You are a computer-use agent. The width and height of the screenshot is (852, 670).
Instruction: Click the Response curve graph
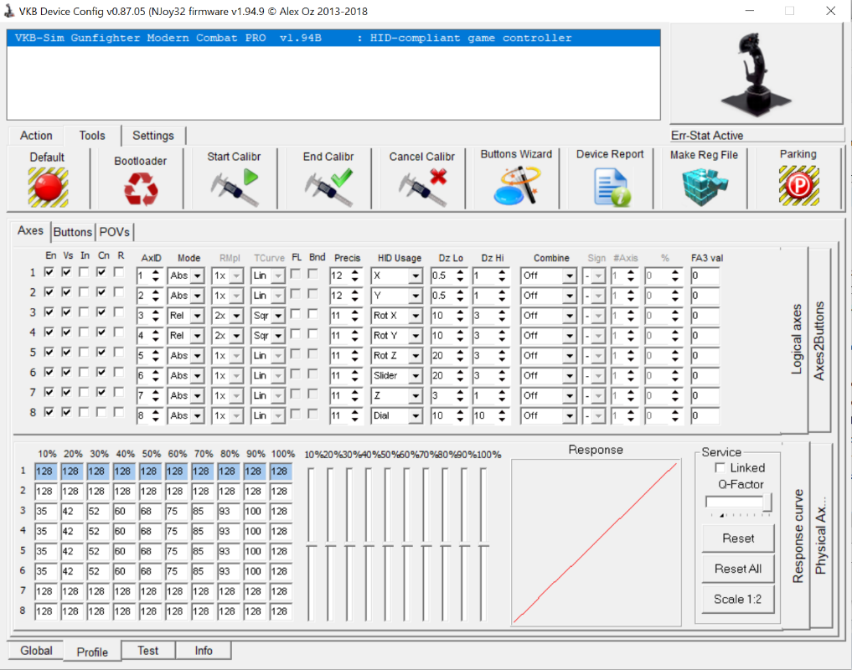[596, 543]
